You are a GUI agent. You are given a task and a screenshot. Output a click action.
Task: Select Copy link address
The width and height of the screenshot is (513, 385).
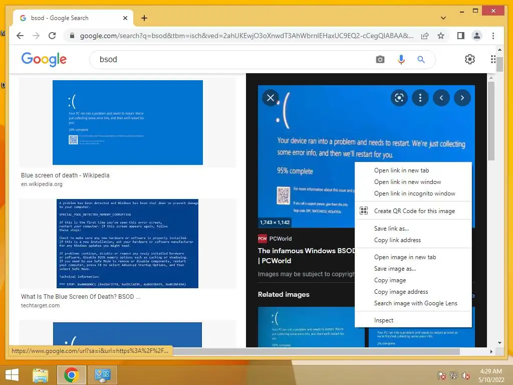[x=413, y=240]
